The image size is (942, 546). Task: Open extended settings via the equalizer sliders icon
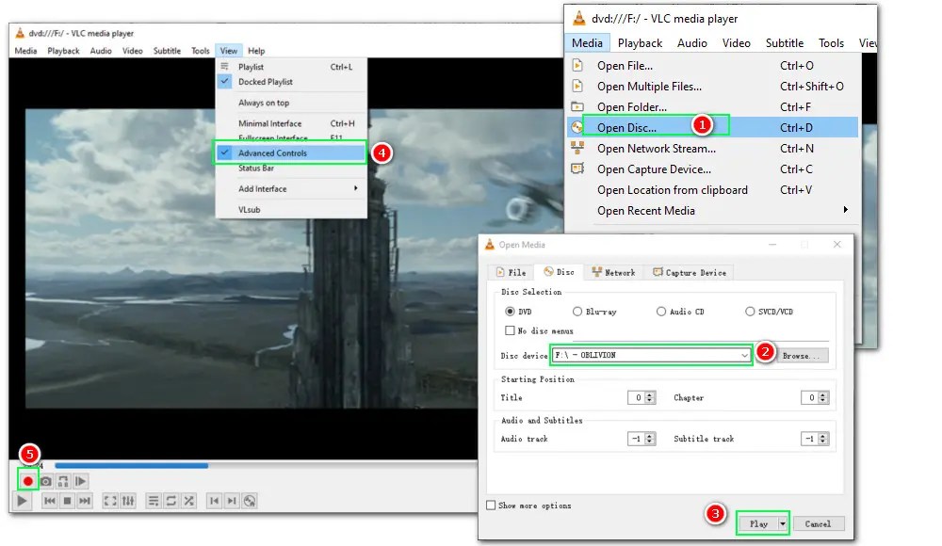click(126, 500)
